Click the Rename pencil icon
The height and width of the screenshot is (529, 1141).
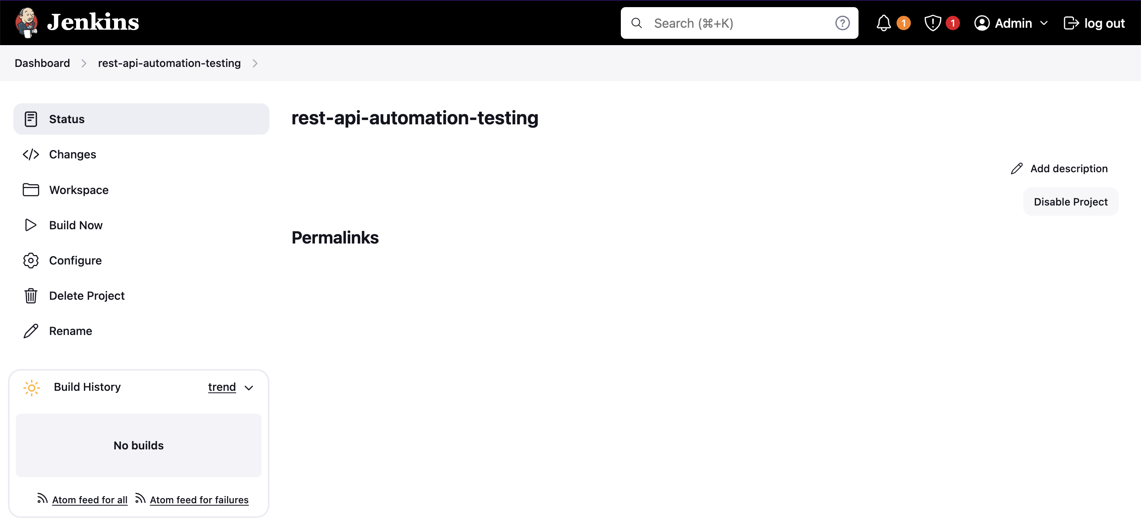pyautogui.click(x=31, y=330)
